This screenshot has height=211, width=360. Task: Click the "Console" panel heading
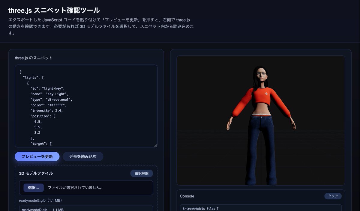pos(187,196)
